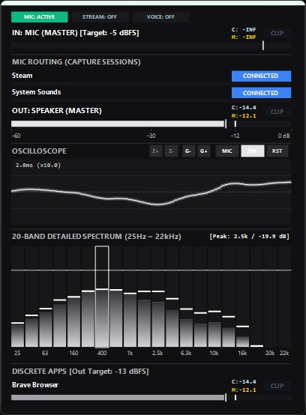This screenshot has width=306, height=415.
Task: Toggle Steam CONNECTED routing button
Action: click(x=261, y=76)
